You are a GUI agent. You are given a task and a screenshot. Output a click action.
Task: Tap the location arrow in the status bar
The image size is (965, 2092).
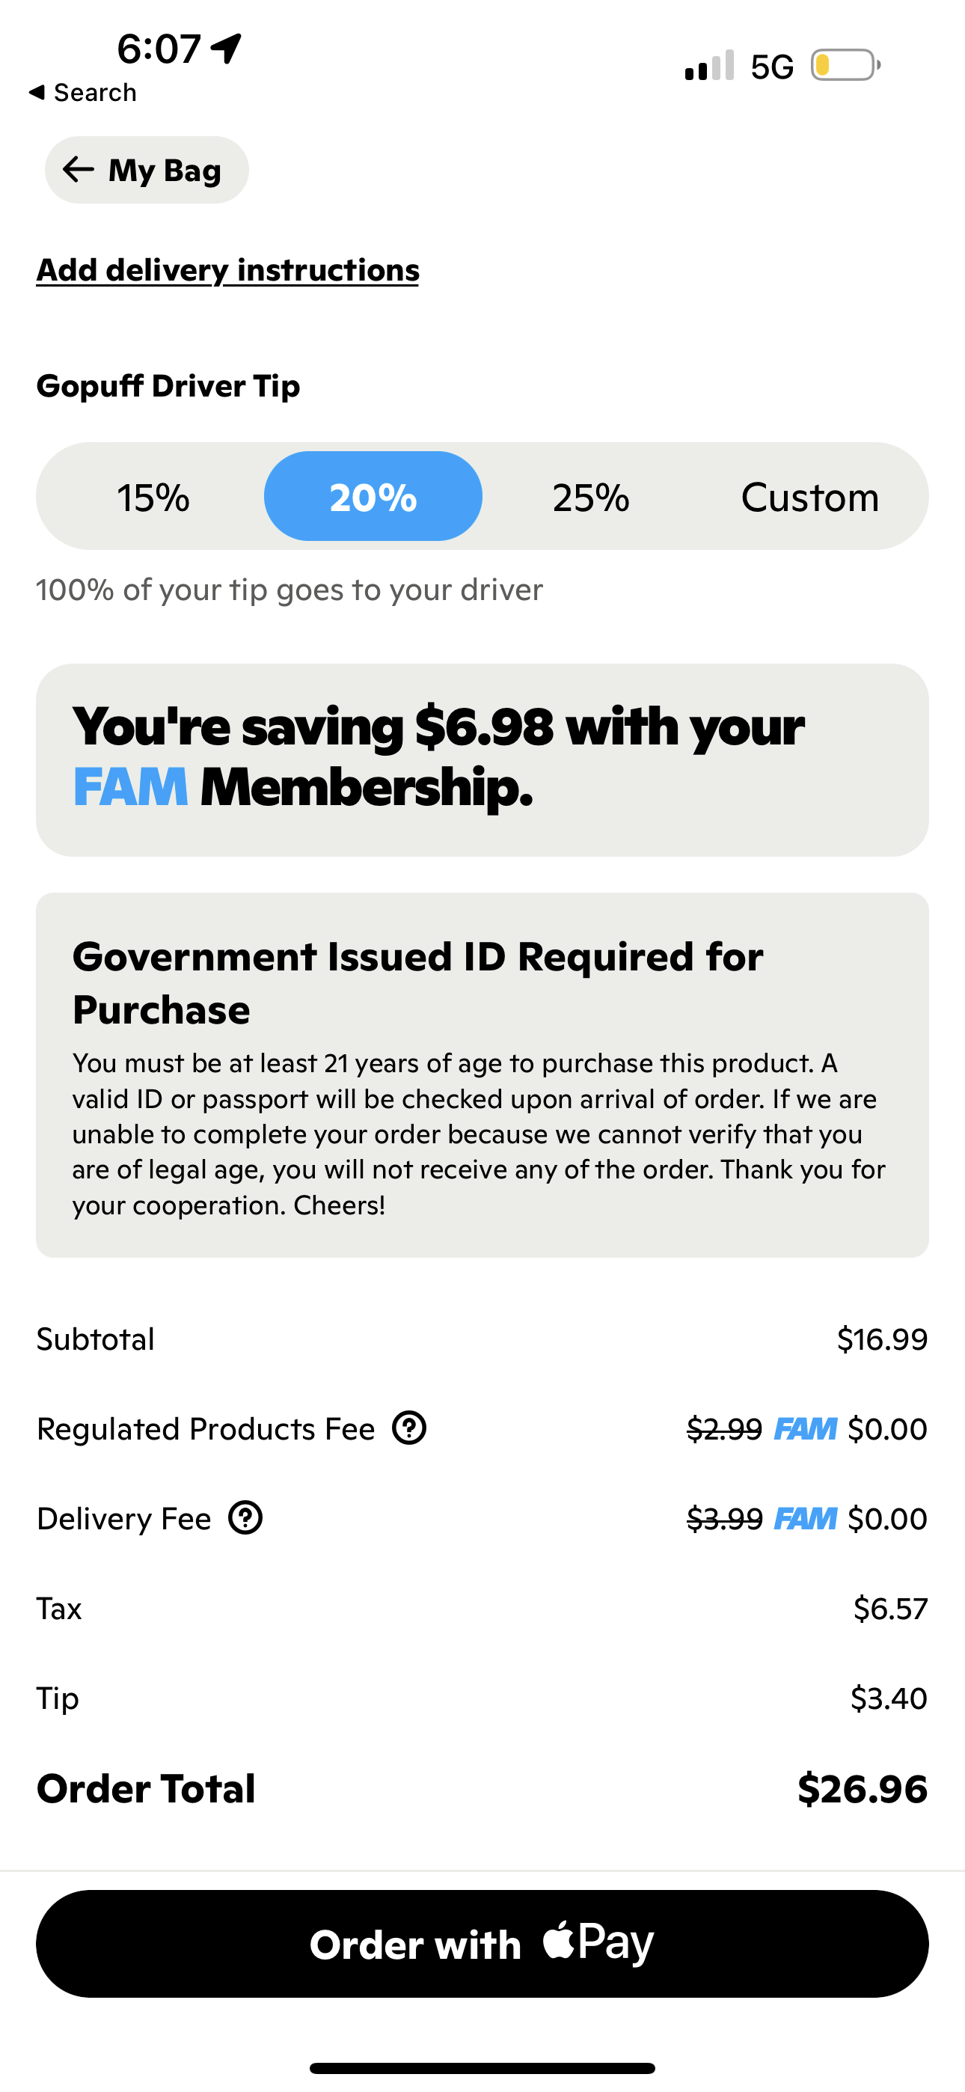point(225,47)
